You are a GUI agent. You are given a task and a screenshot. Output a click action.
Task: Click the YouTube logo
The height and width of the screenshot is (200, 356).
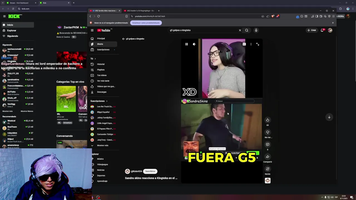click(104, 30)
